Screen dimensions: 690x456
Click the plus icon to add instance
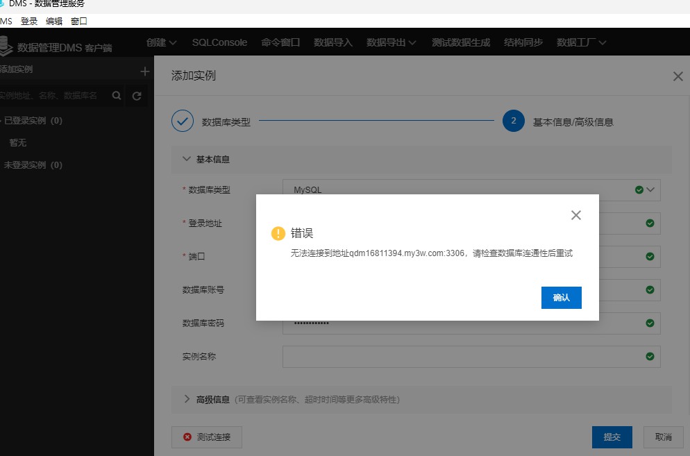coord(145,71)
